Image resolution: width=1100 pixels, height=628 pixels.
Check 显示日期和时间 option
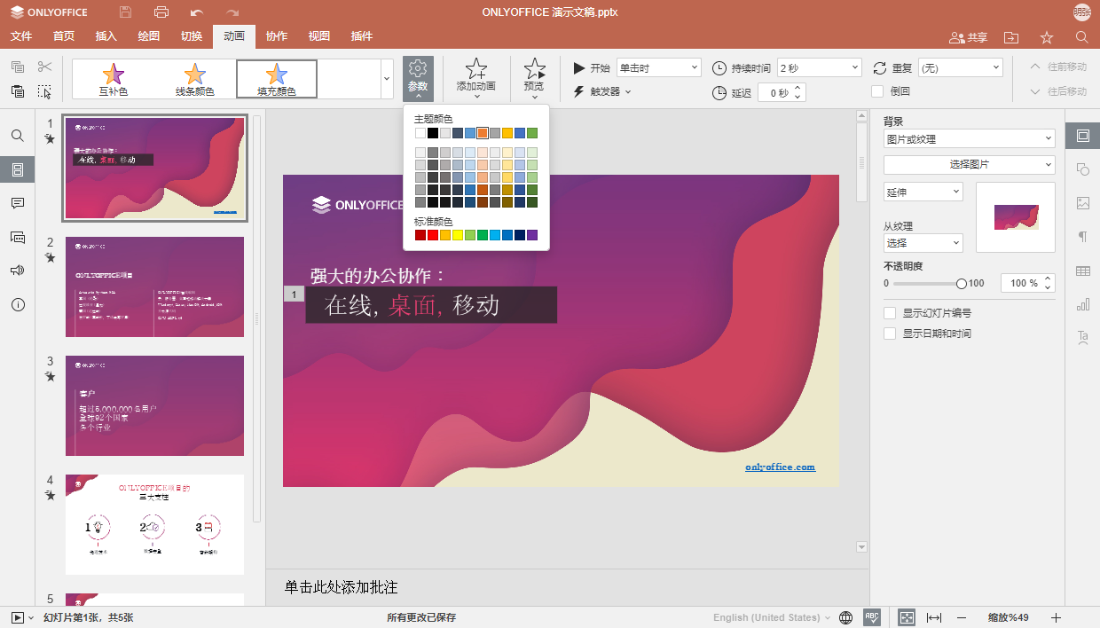point(890,334)
